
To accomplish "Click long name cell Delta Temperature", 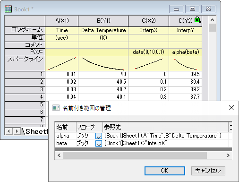I will click(x=103, y=30).
